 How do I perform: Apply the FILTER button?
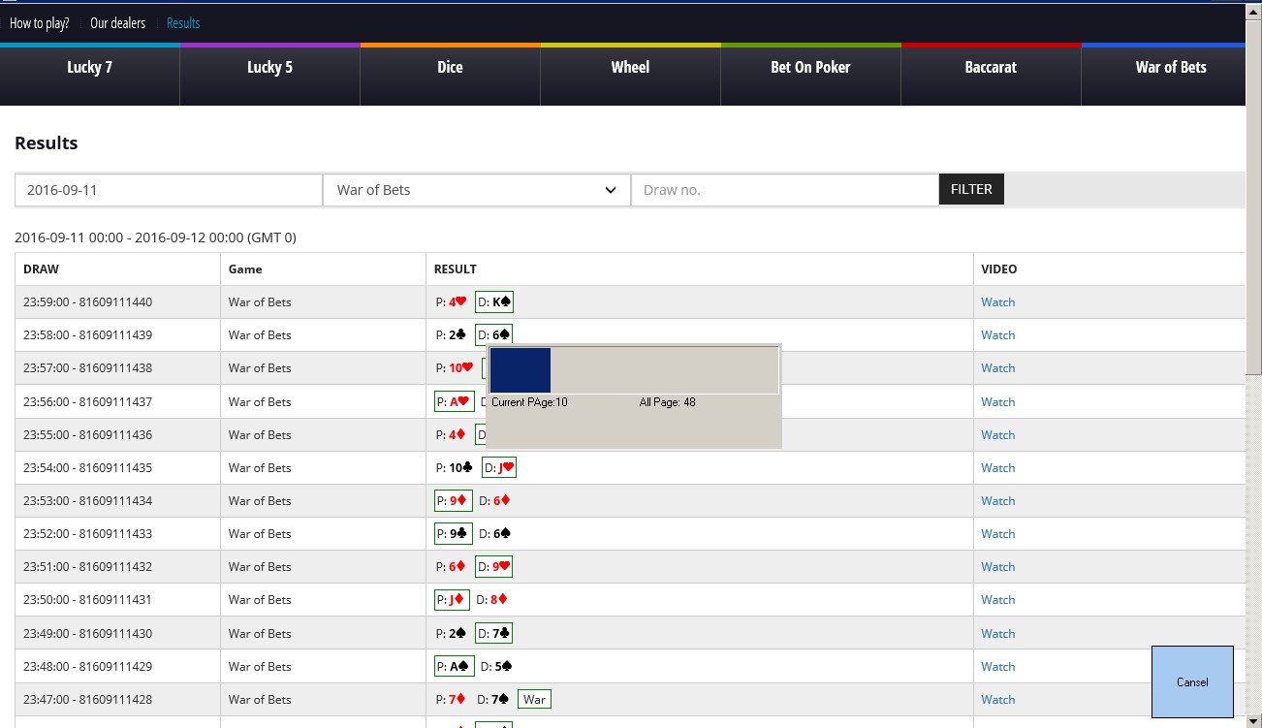click(971, 189)
